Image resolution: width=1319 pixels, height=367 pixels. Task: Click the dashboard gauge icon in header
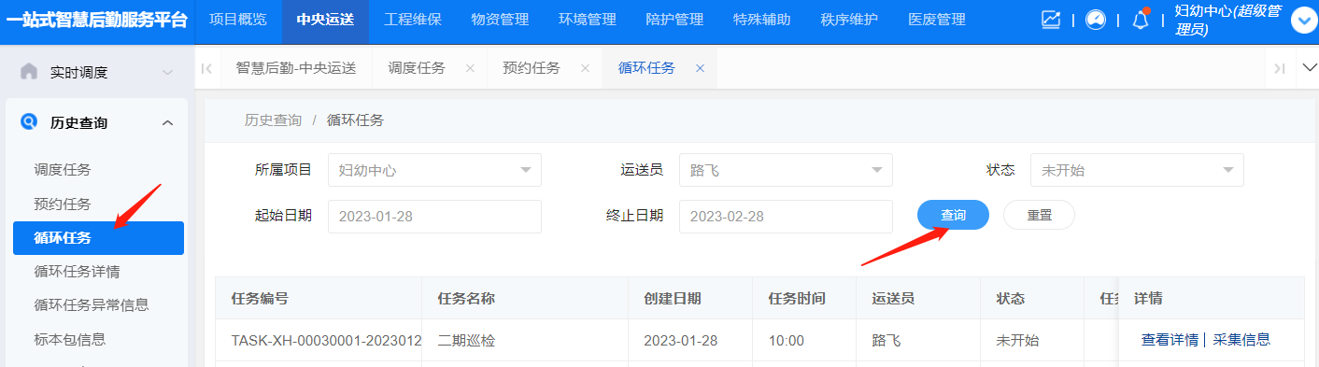click(x=1096, y=20)
